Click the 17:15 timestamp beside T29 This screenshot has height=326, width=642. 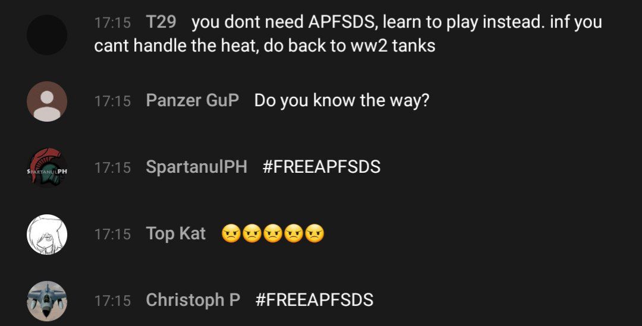coord(112,22)
